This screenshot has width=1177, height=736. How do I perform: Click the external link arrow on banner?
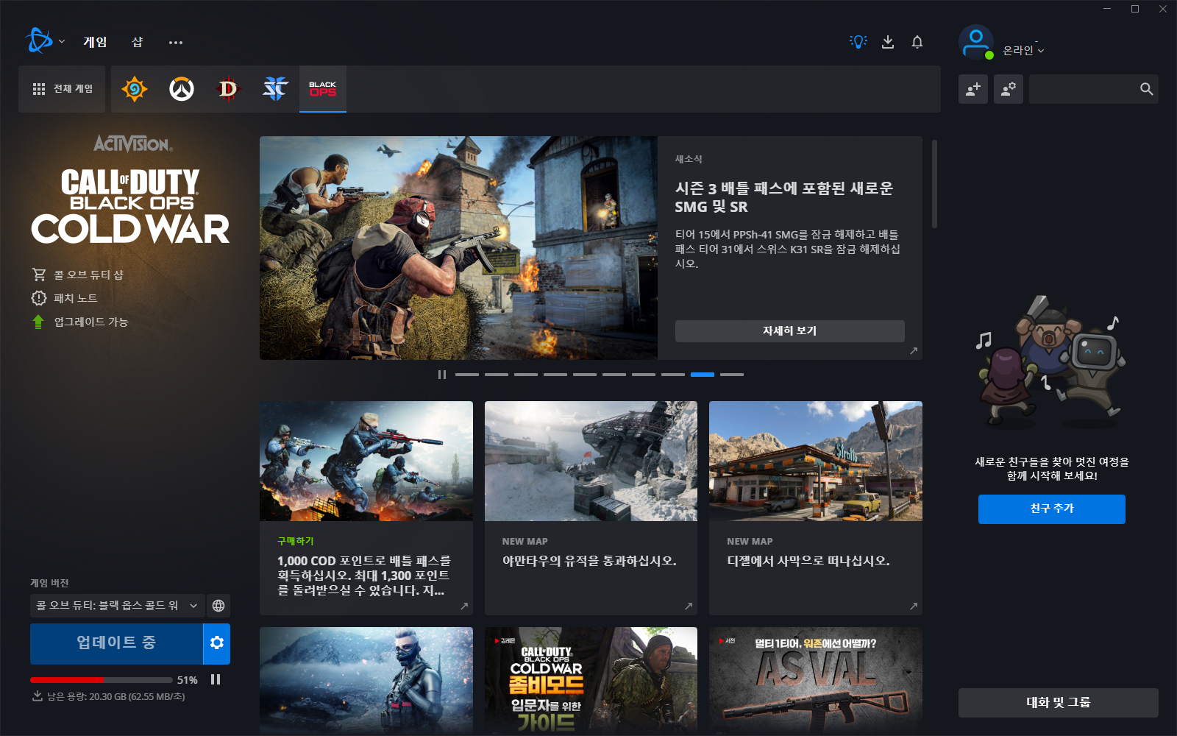(x=914, y=351)
